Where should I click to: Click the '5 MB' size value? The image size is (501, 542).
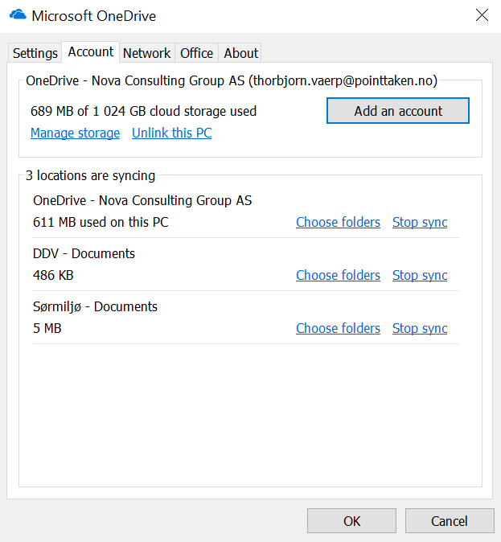coord(47,328)
